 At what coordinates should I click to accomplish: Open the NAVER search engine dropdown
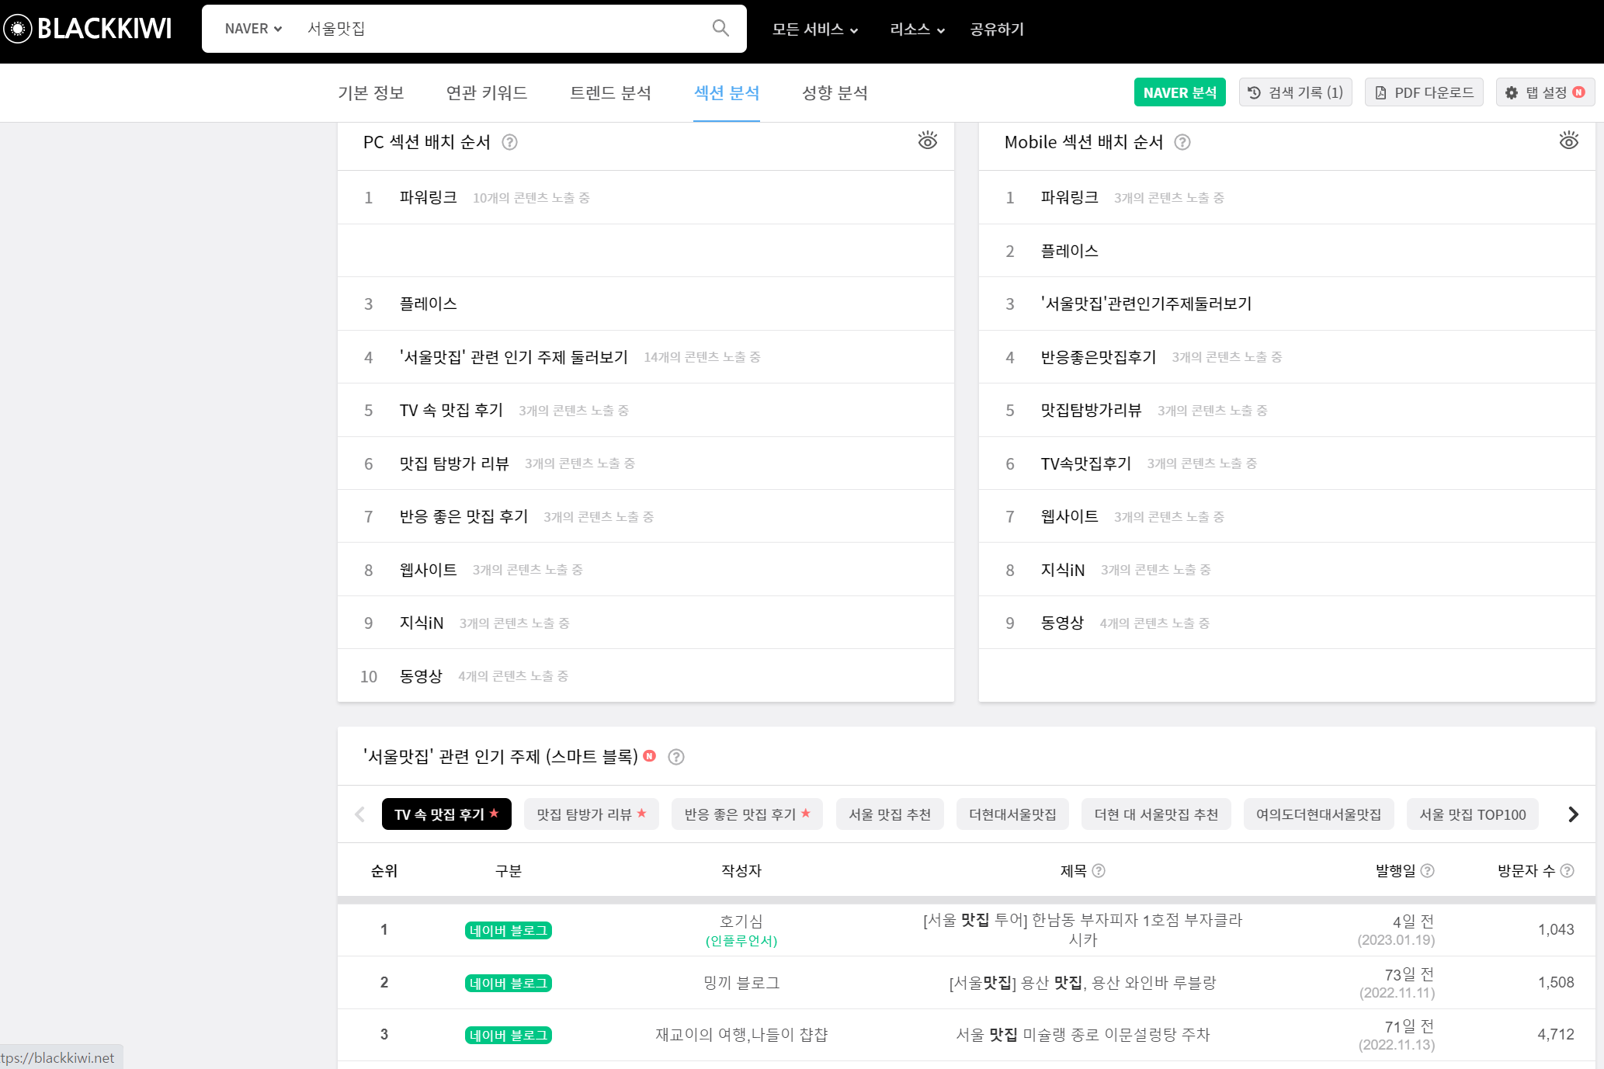coord(253,29)
